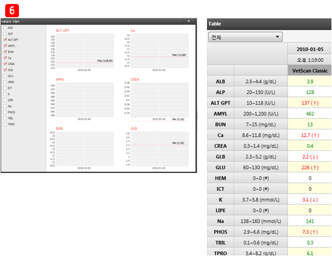Select the Na row label in table
This screenshot has height=256, width=332.
click(x=220, y=221)
